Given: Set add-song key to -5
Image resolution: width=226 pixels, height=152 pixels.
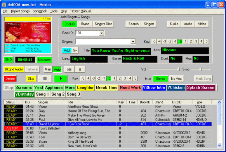Looking at the screenshot, I should point(154,42).
